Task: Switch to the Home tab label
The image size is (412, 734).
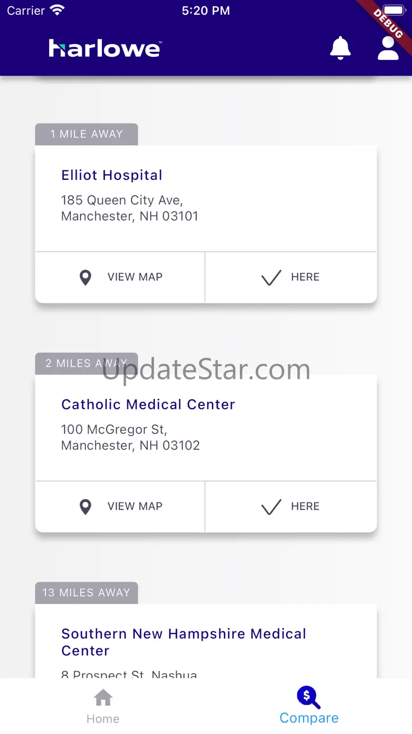Action: pos(103,719)
